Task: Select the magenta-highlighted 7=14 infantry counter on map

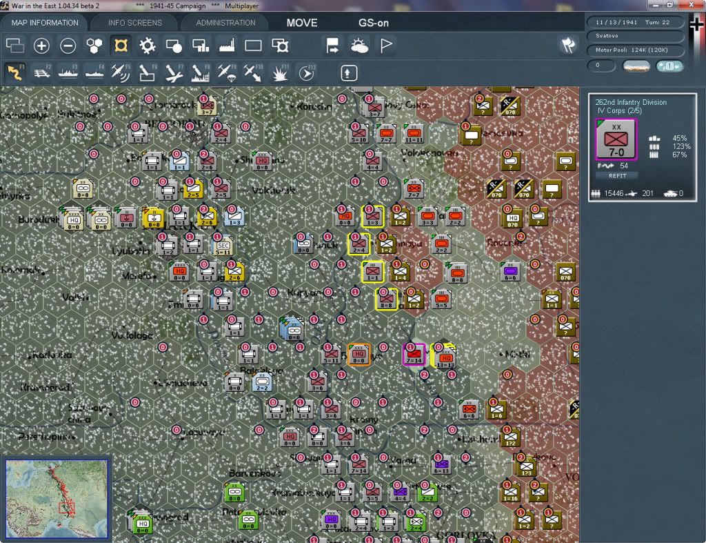Action: (x=414, y=355)
